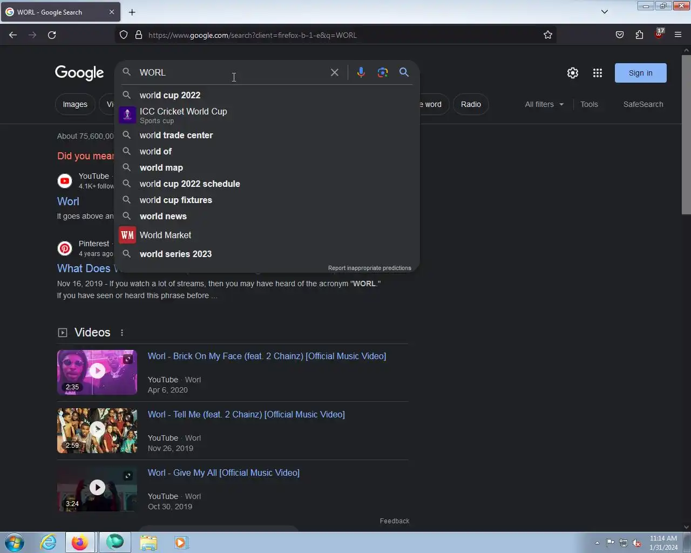The height and width of the screenshot is (553, 691).
Task: Click Report inappropriate predictions link
Action: point(369,268)
